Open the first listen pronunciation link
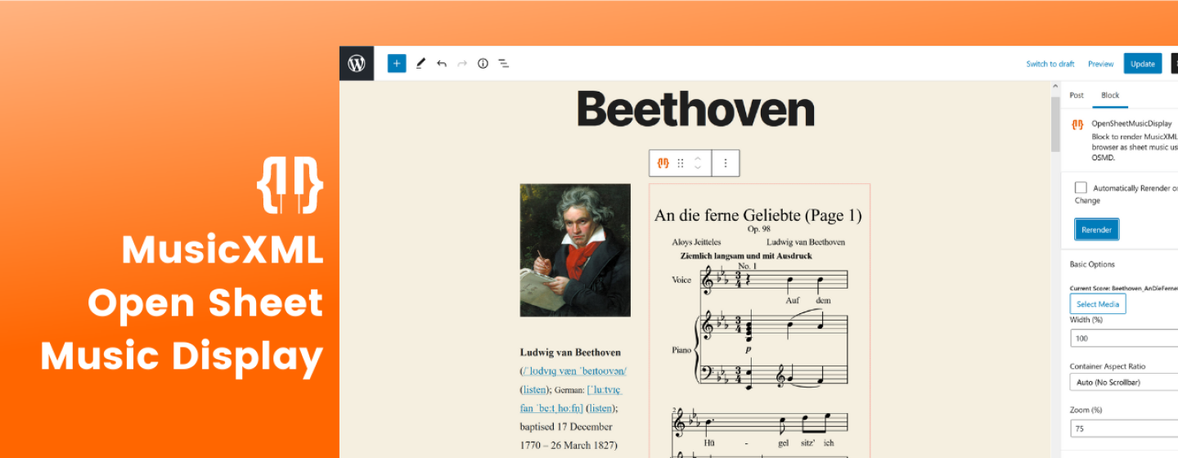This screenshot has height=458, width=1178. pyautogui.click(x=535, y=389)
